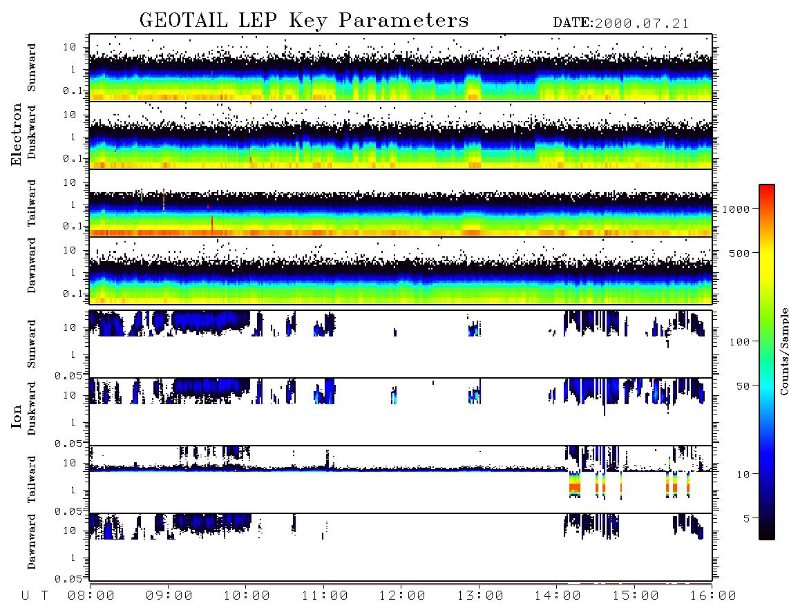Click the 0.05 tick of Ion Dawnward axis
This screenshot has width=789, height=608.
tap(69, 579)
